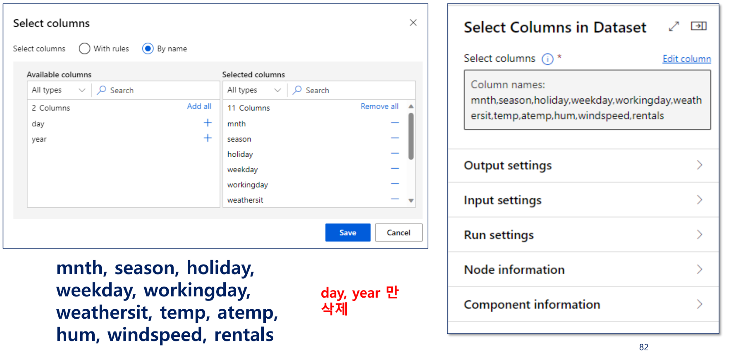
Task: Click the Save button
Action: pyautogui.click(x=348, y=232)
